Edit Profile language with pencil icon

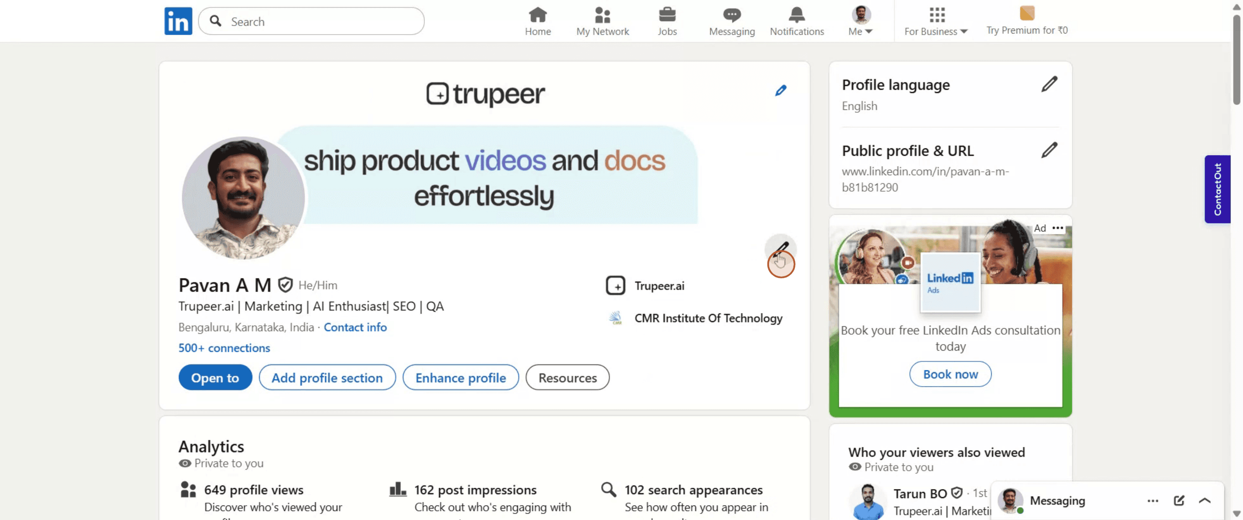[1049, 84]
